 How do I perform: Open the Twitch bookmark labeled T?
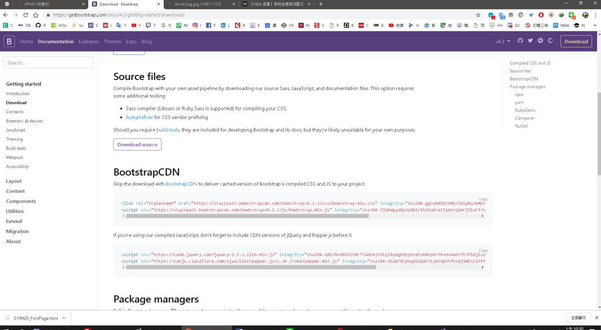(151, 26)
